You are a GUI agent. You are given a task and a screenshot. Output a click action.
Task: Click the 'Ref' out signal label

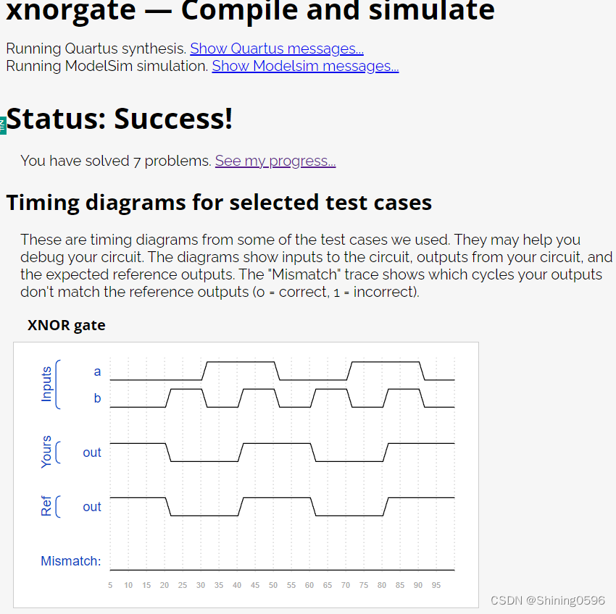click(x=92, y=506)
